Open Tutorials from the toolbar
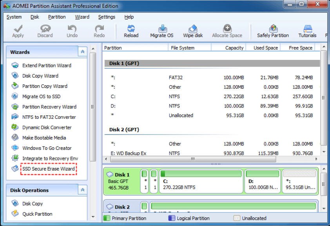The height and width of the screenshot is (226, 330). [x=307, y=31]
